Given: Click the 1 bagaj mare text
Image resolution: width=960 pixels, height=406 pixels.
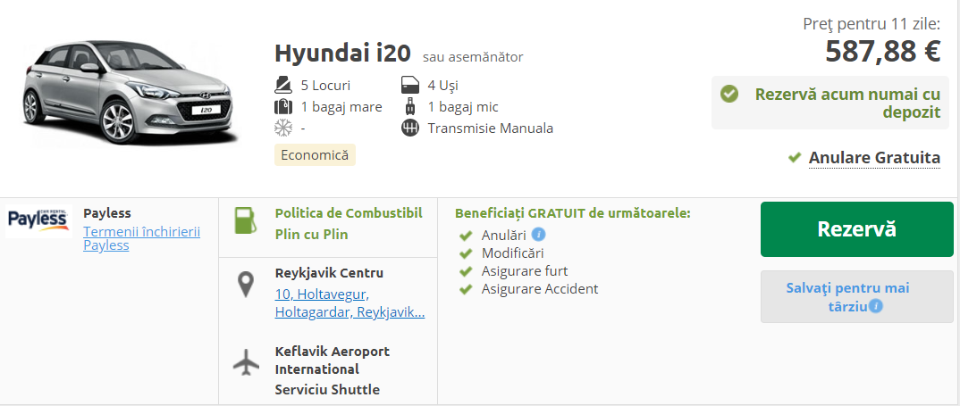Looking at the screenshot, I should pyautogui.click(x=341, y=107).
